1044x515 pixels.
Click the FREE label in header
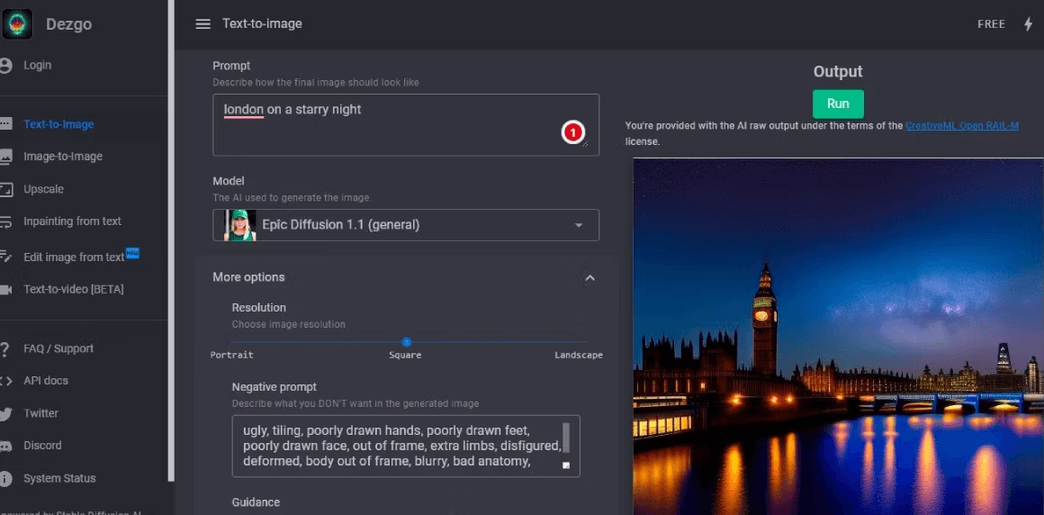click(x=991, y=24)
